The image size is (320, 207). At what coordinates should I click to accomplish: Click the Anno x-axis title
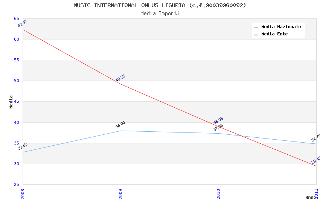[311, 197]
